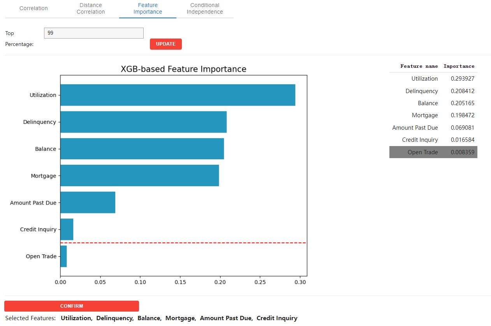
Task: Select the Credit Inquiry table row
Action: point(433,140)
